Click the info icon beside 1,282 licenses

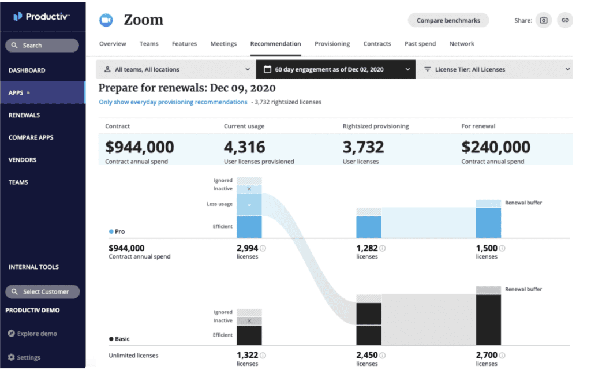pos(382,248)
